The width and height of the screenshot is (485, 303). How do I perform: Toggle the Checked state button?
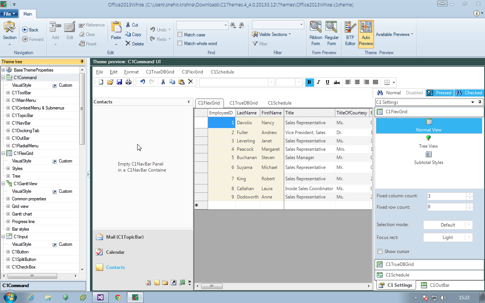469,93
